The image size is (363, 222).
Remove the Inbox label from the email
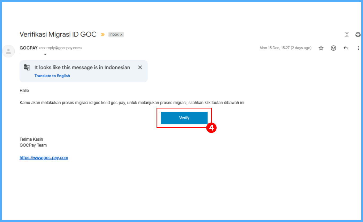point(121,35)
